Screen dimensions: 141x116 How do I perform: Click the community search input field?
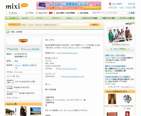[x=74, y=25]
